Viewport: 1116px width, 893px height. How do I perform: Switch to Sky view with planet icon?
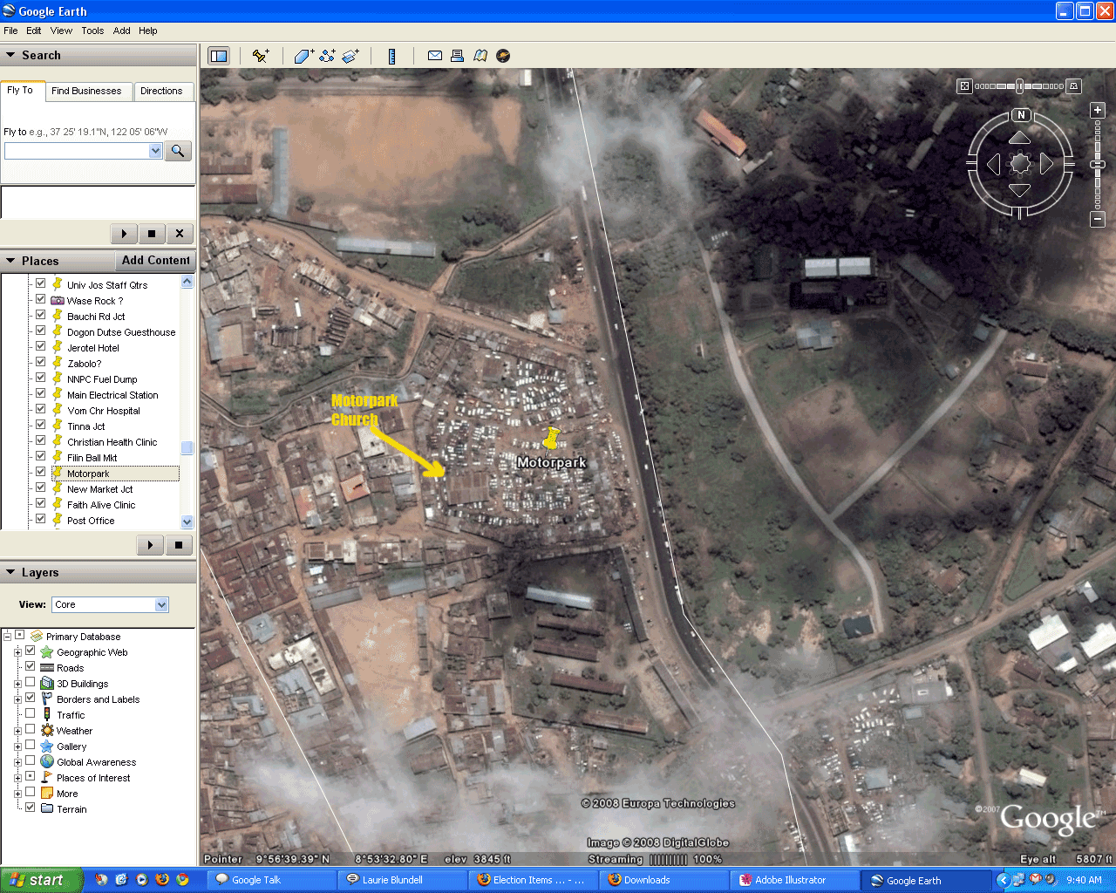(x=503, y=56)
